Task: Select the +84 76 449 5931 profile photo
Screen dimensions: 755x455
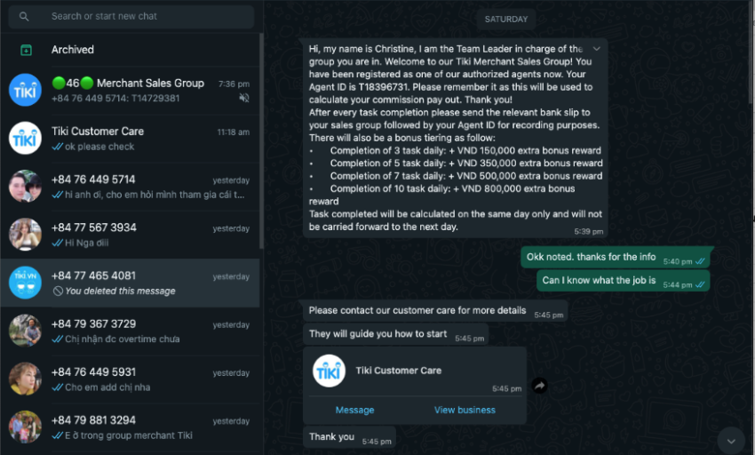Action: [25, 379]
